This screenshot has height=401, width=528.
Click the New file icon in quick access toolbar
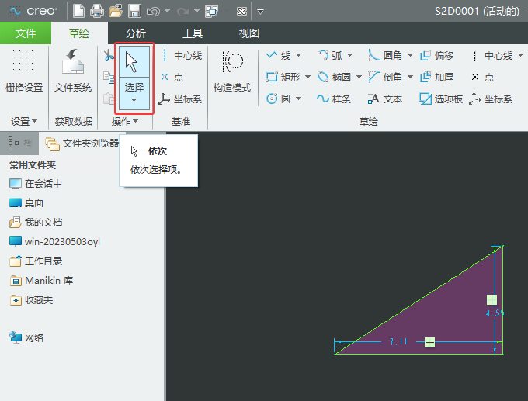pyautogui.click(x=78, y=11)
